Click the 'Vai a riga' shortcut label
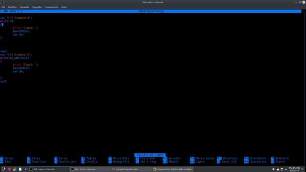Screen dimensions: 306x172 (148, 161)
